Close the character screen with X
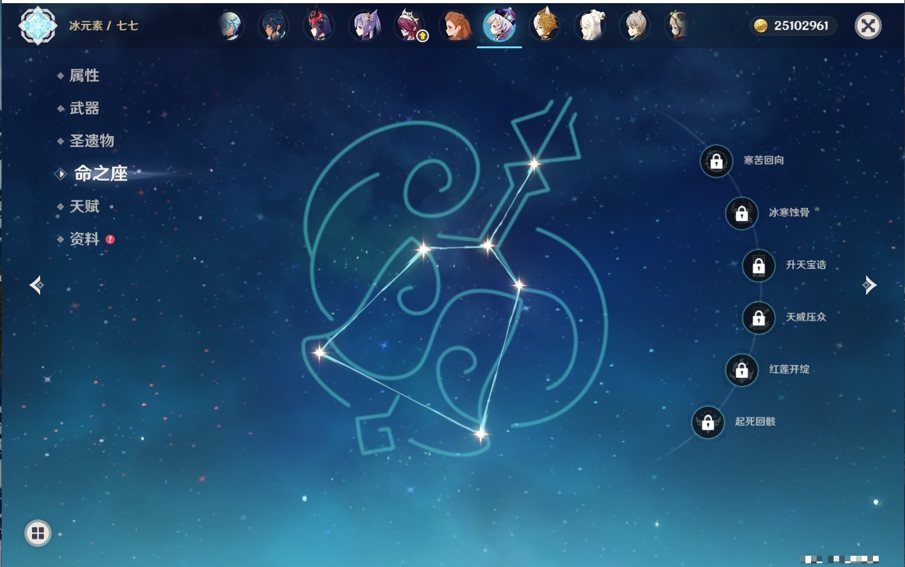 [868, 26]
